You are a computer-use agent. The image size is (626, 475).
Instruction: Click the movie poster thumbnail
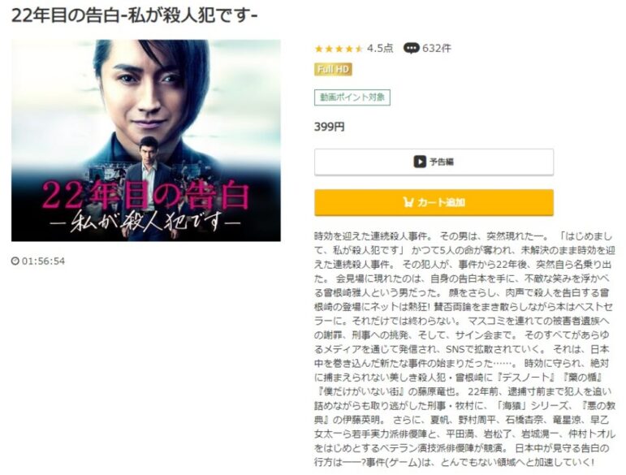145,140
